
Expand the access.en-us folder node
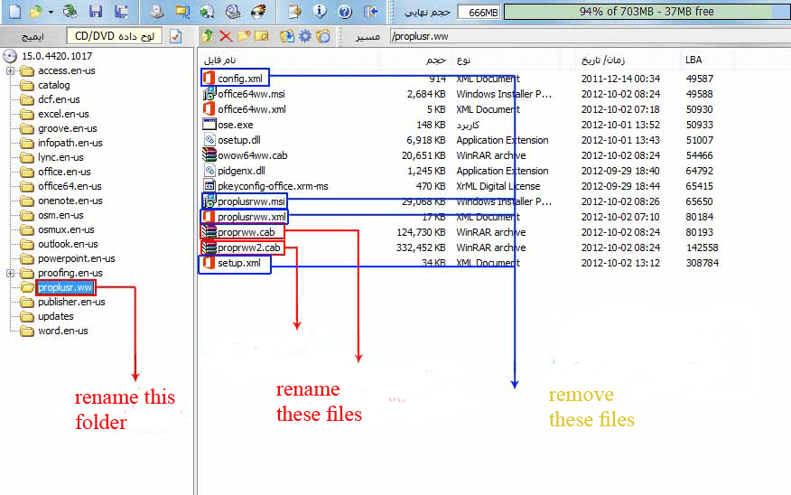[10, 70]
